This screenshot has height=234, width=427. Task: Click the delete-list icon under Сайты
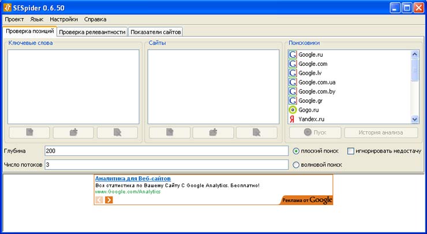pos(257,132)
